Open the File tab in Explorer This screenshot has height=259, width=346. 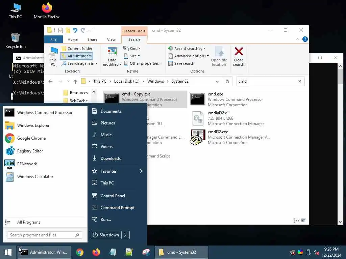(x=53, y=39)
